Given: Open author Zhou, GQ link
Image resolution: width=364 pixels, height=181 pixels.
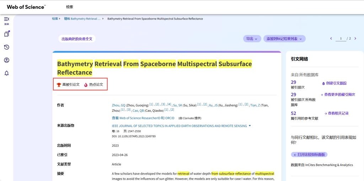Looking at the screenshot, I should coord(118,105).
